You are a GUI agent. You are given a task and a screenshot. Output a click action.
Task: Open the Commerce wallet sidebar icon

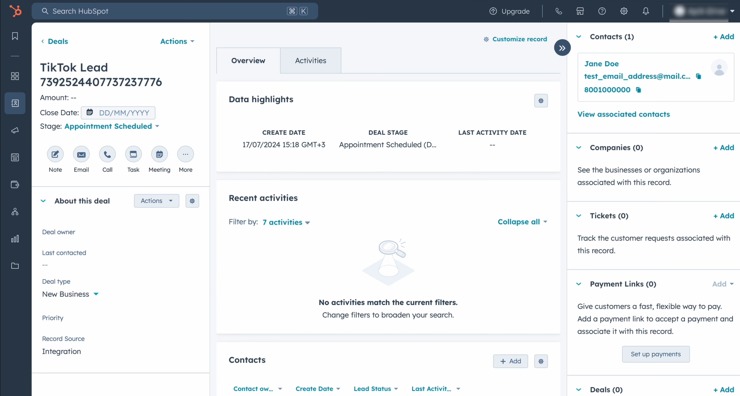tap(15, 184)
